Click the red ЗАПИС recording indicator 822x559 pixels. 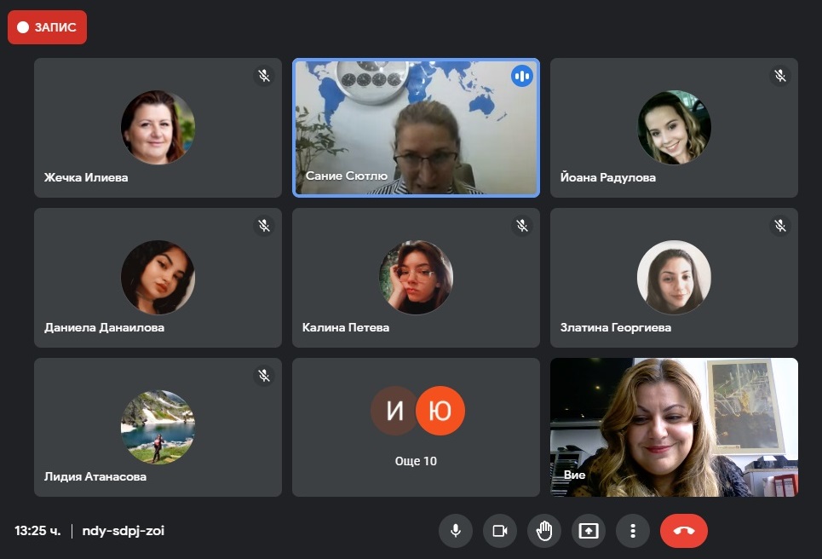pos(47,27)
